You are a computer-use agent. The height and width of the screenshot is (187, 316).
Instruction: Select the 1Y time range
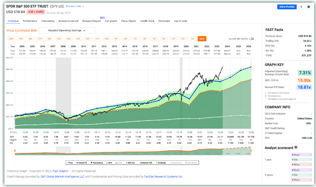(192, 39)
